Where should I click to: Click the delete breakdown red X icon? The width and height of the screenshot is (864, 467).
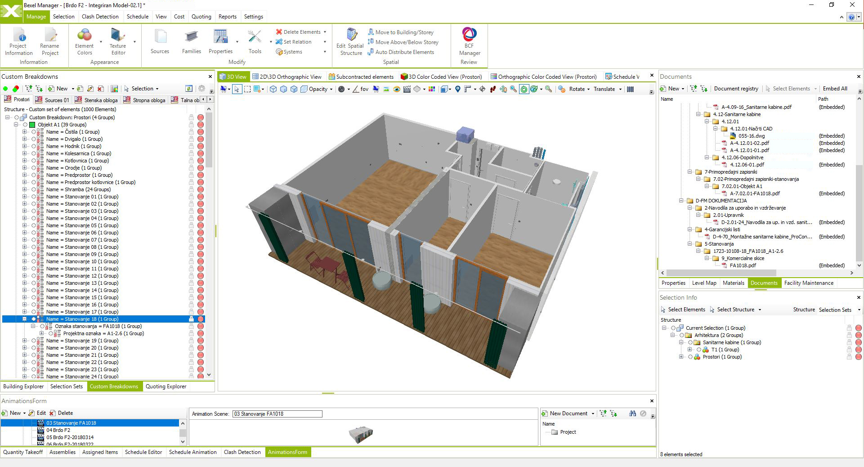coord(101,89)
